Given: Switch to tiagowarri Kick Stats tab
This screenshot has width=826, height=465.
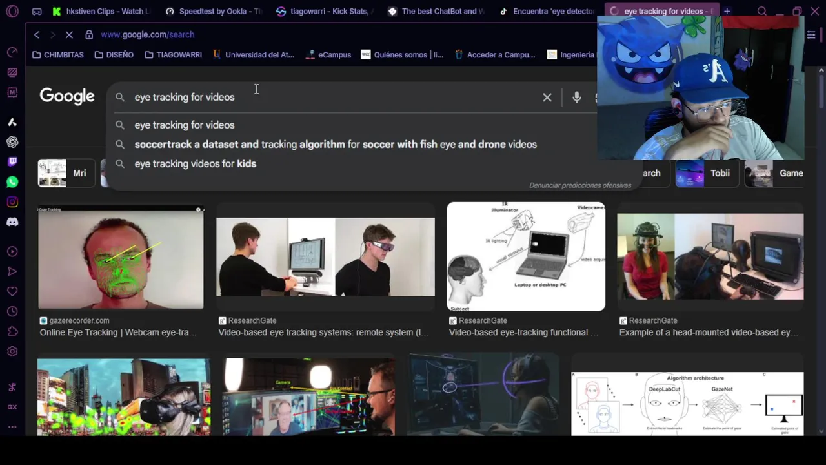Looking at the screenshot, I should click(324, 11).
